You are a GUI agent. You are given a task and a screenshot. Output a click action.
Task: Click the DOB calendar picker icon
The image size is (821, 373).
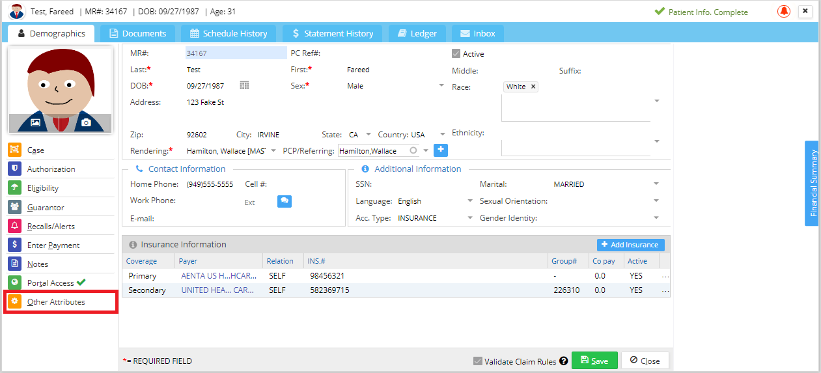click(244, 86)
